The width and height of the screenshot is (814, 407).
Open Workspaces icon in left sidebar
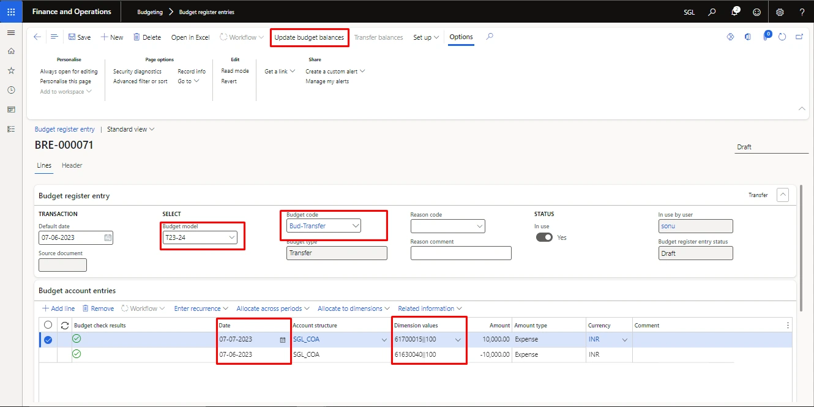(11, 110)
